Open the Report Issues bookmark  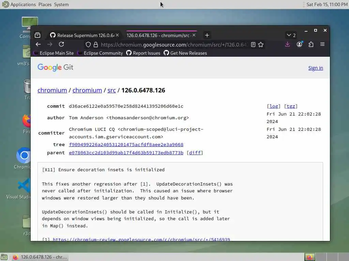(143, 53)
